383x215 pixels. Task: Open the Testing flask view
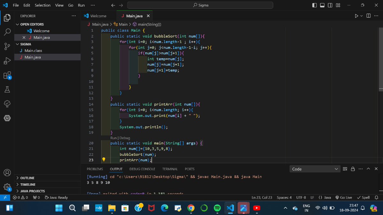click(7, 90)
